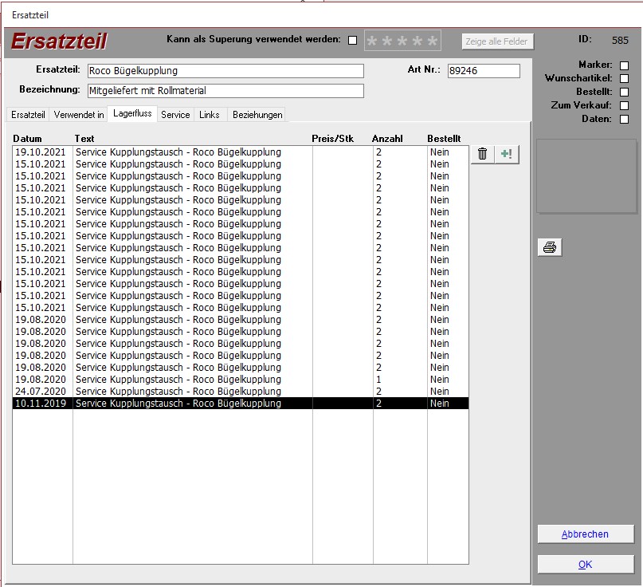
Task: Edit the Art Nr. field
Action: pyautogui.click(x=484, y=71)
